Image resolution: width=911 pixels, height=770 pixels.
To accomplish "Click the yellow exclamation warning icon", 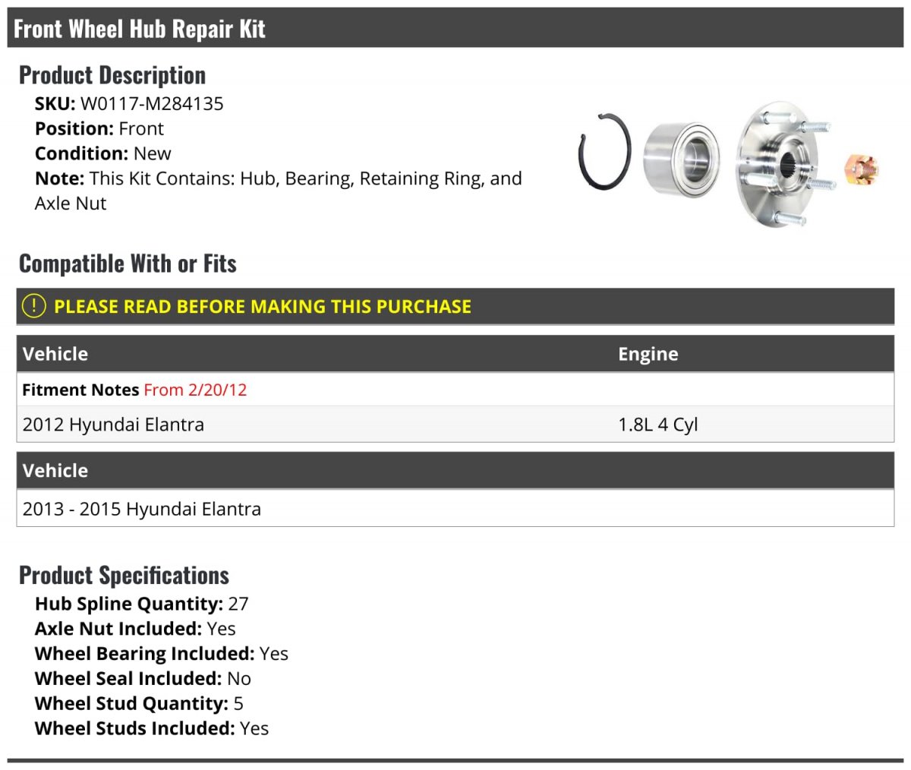I will [34, 306].
